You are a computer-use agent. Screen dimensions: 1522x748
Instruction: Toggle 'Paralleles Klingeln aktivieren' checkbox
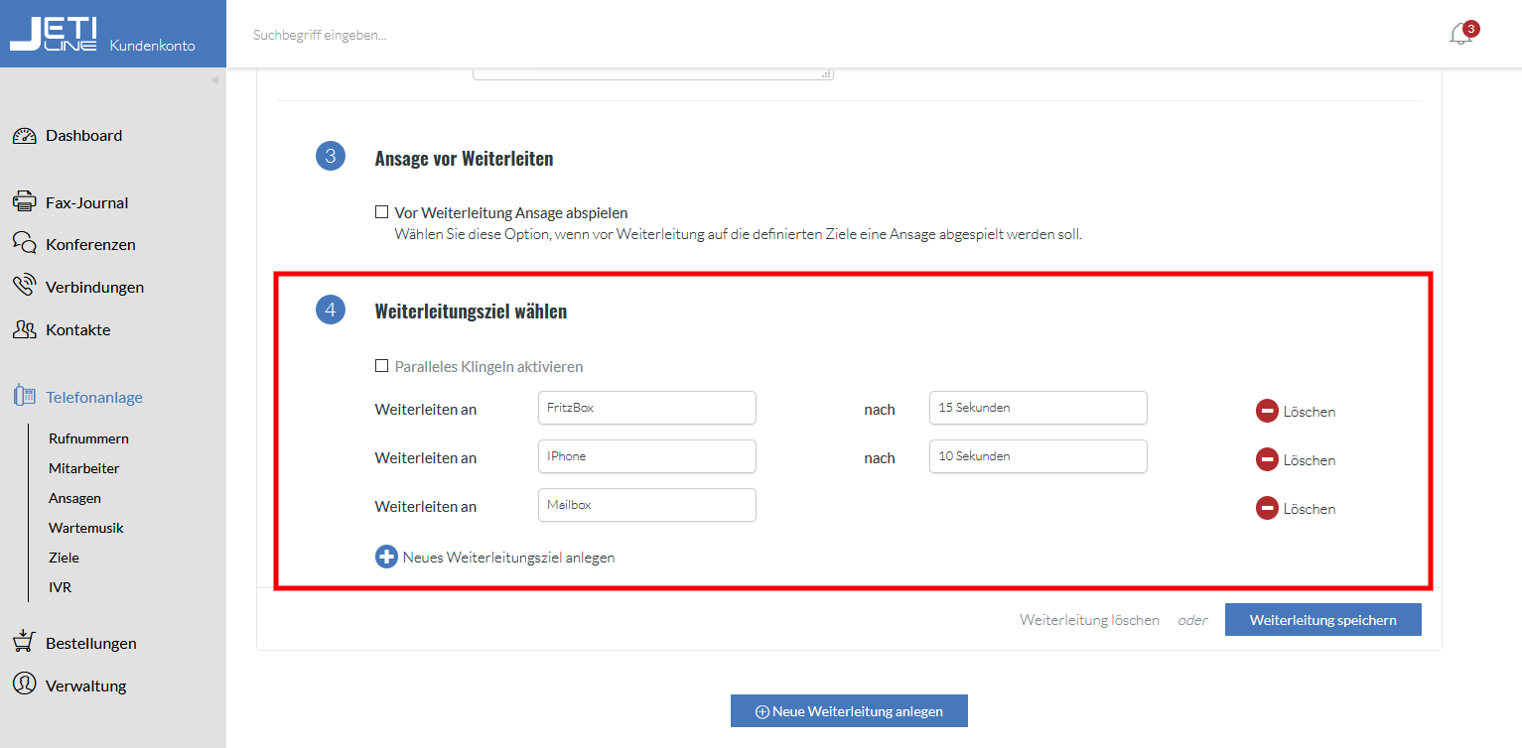(x=381, y=366)
